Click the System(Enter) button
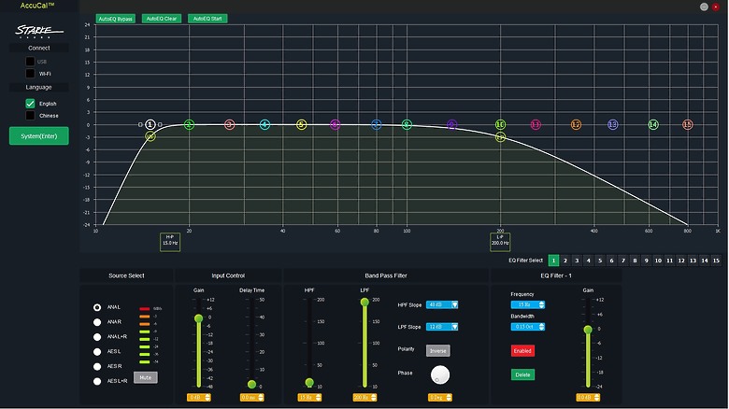 click(39, 136)
